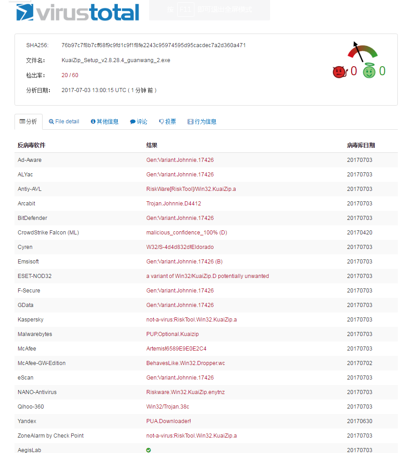Click the AegisLab antivirus name
Image resolution: width=401 pixels, height=453 pixels.
click(29, 450)
